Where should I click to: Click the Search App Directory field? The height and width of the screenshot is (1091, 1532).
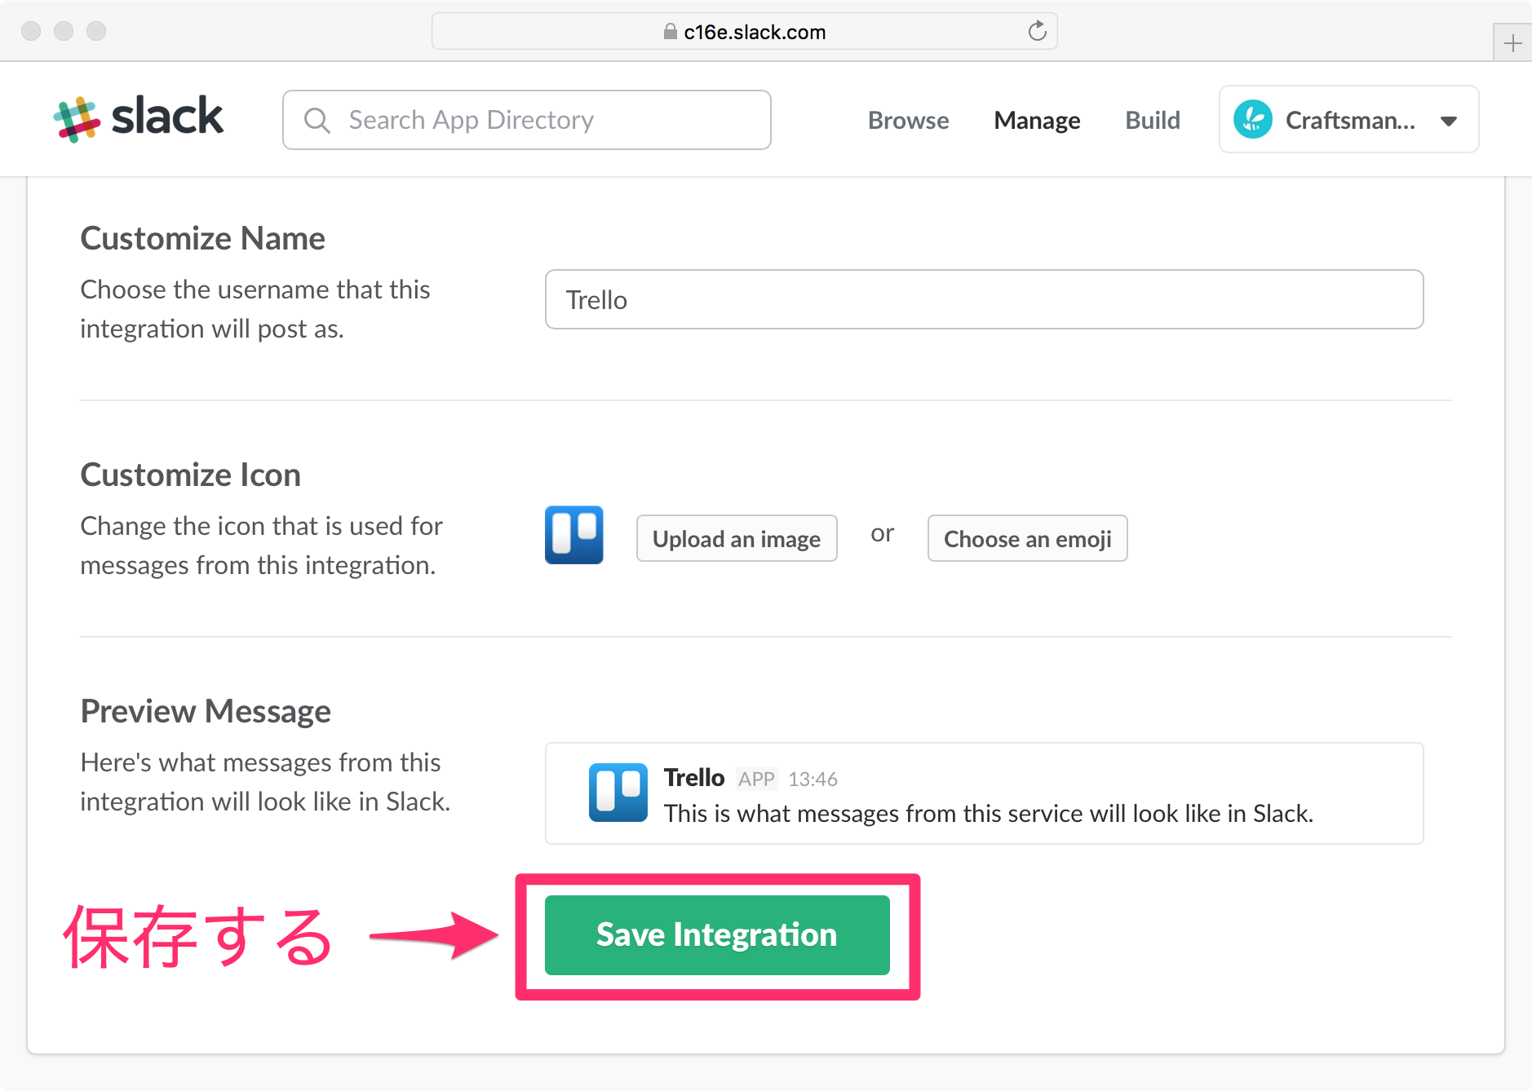pyautogui.click(x=527, y=120)
